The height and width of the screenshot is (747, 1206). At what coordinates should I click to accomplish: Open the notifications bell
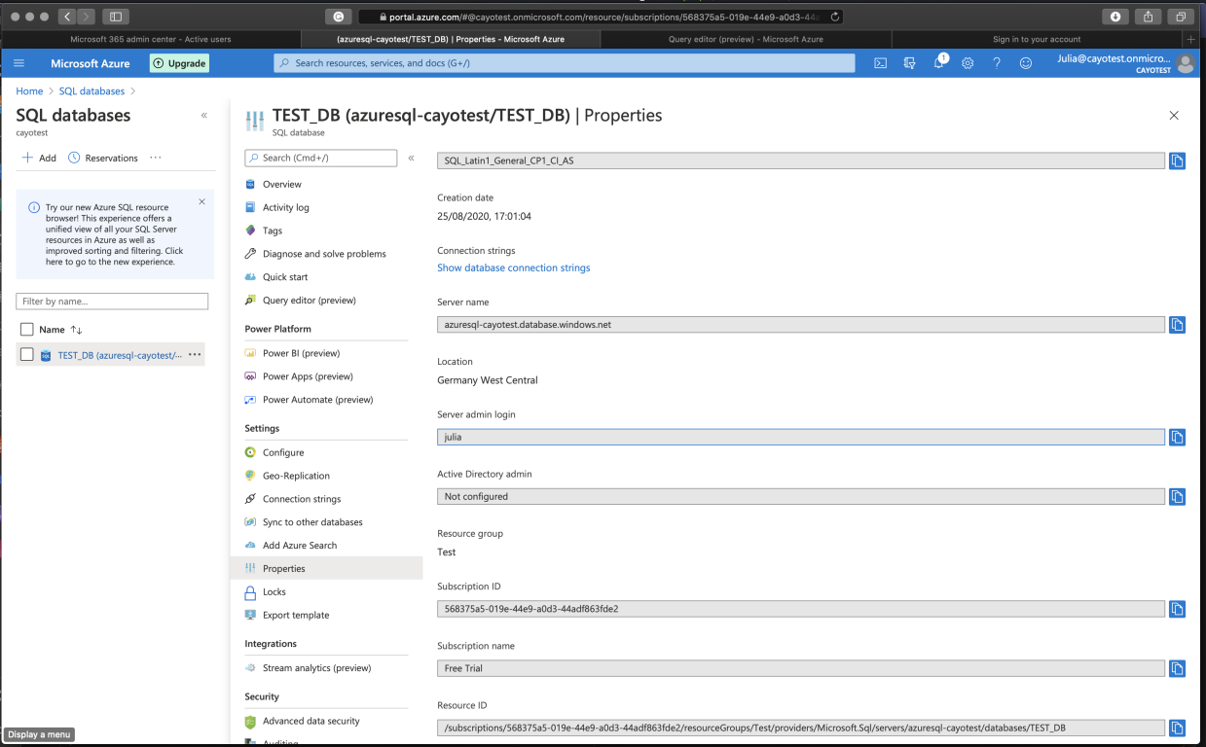(939, 63)
